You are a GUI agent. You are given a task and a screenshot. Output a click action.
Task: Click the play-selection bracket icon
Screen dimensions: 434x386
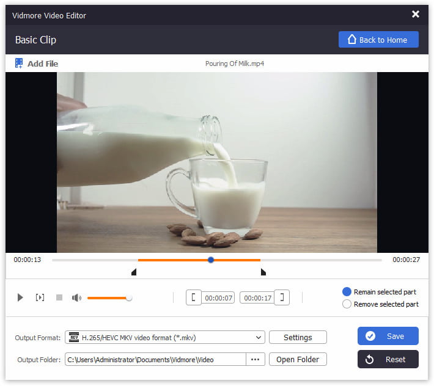click(x=40, y=297)
